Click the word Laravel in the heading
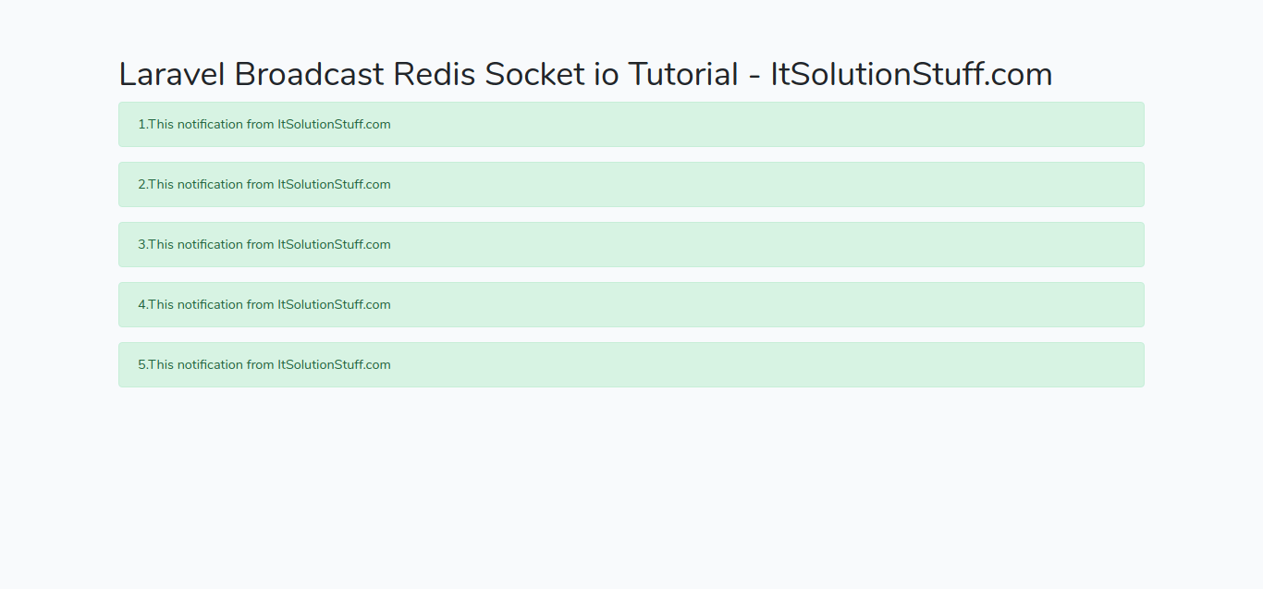1263x589 pixels. 172,74
